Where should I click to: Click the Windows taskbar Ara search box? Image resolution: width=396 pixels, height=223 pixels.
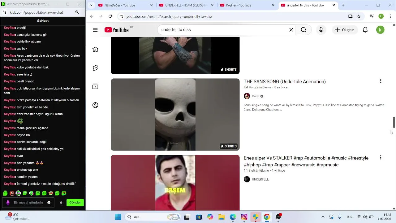click(x=153, y=217)
